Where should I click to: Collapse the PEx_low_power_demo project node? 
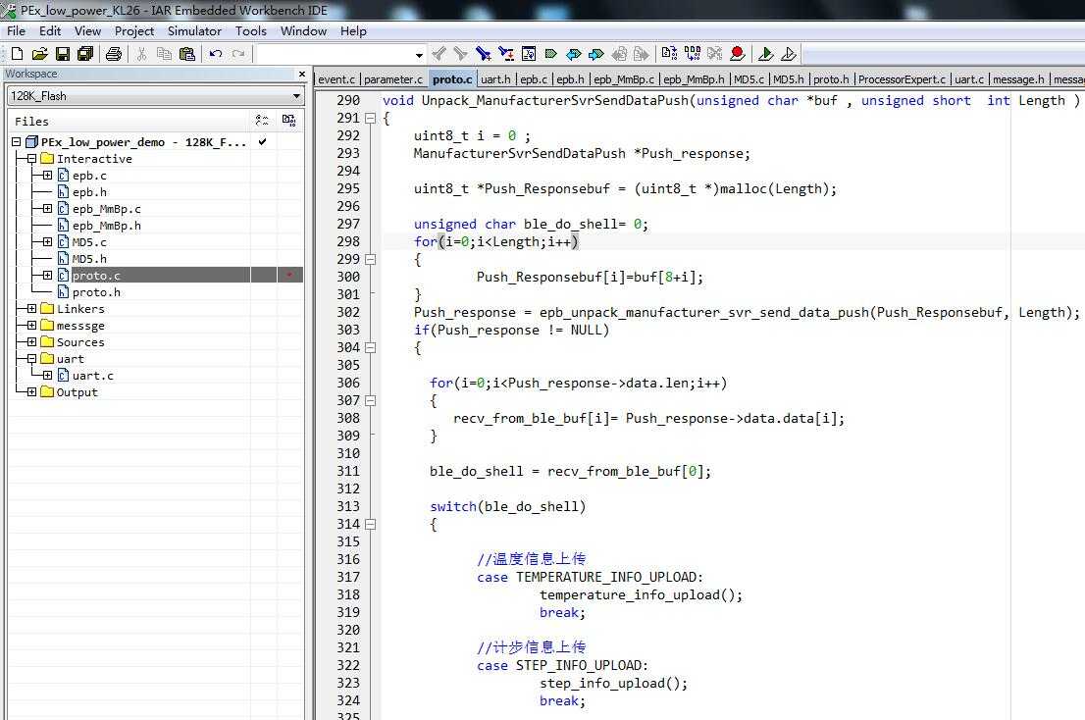tap(16, 142)
